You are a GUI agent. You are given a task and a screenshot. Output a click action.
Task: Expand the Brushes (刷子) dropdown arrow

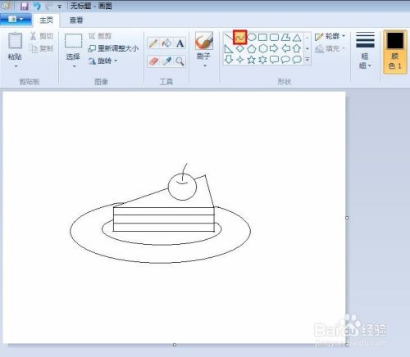[204, 66]
